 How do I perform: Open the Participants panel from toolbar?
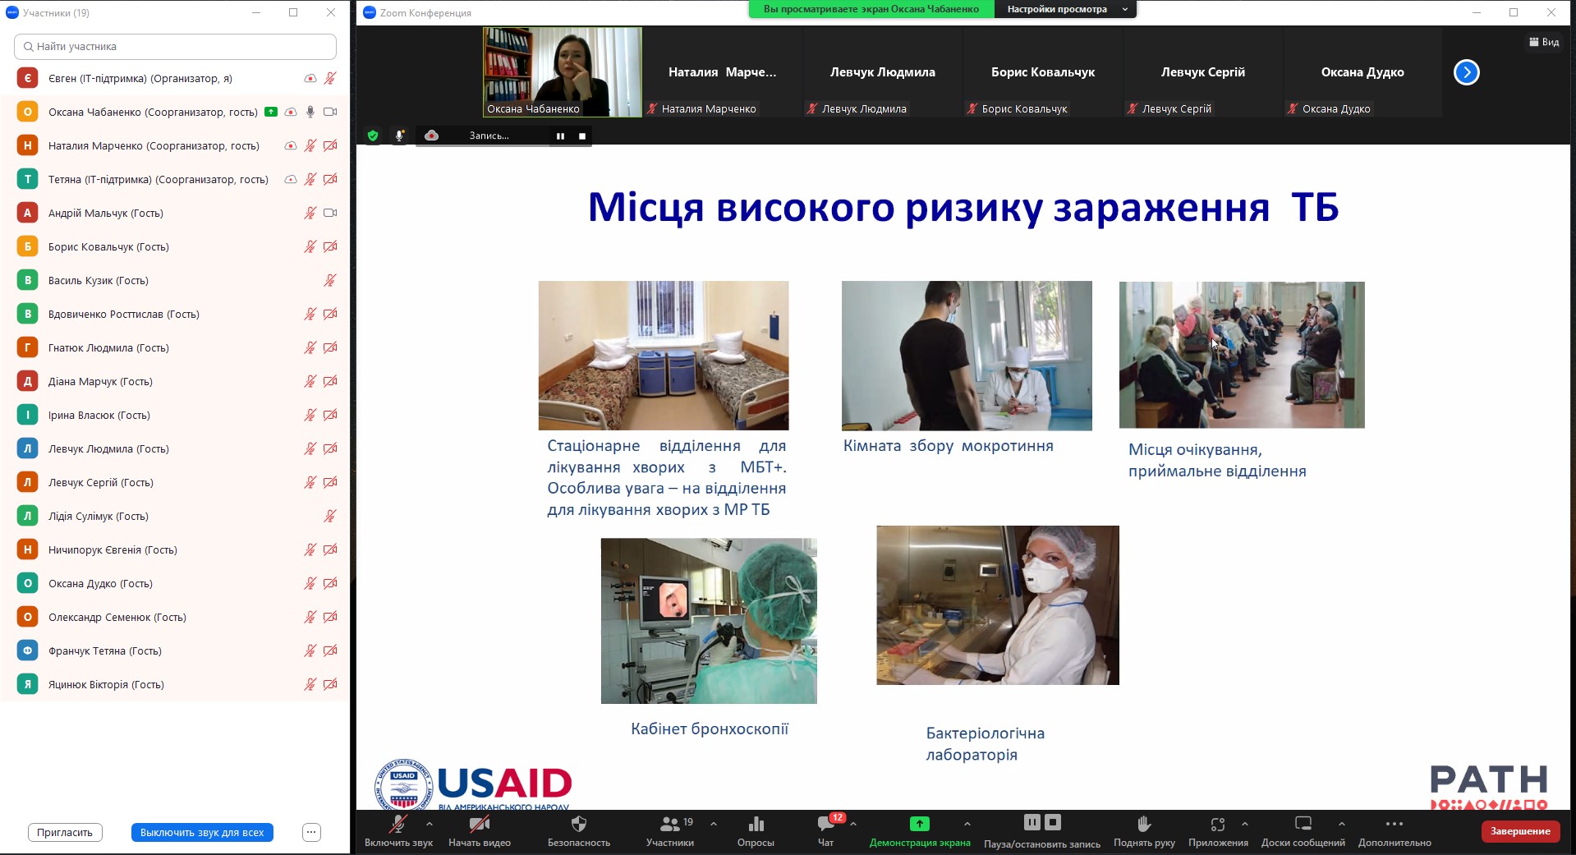(x=670, y=825)
